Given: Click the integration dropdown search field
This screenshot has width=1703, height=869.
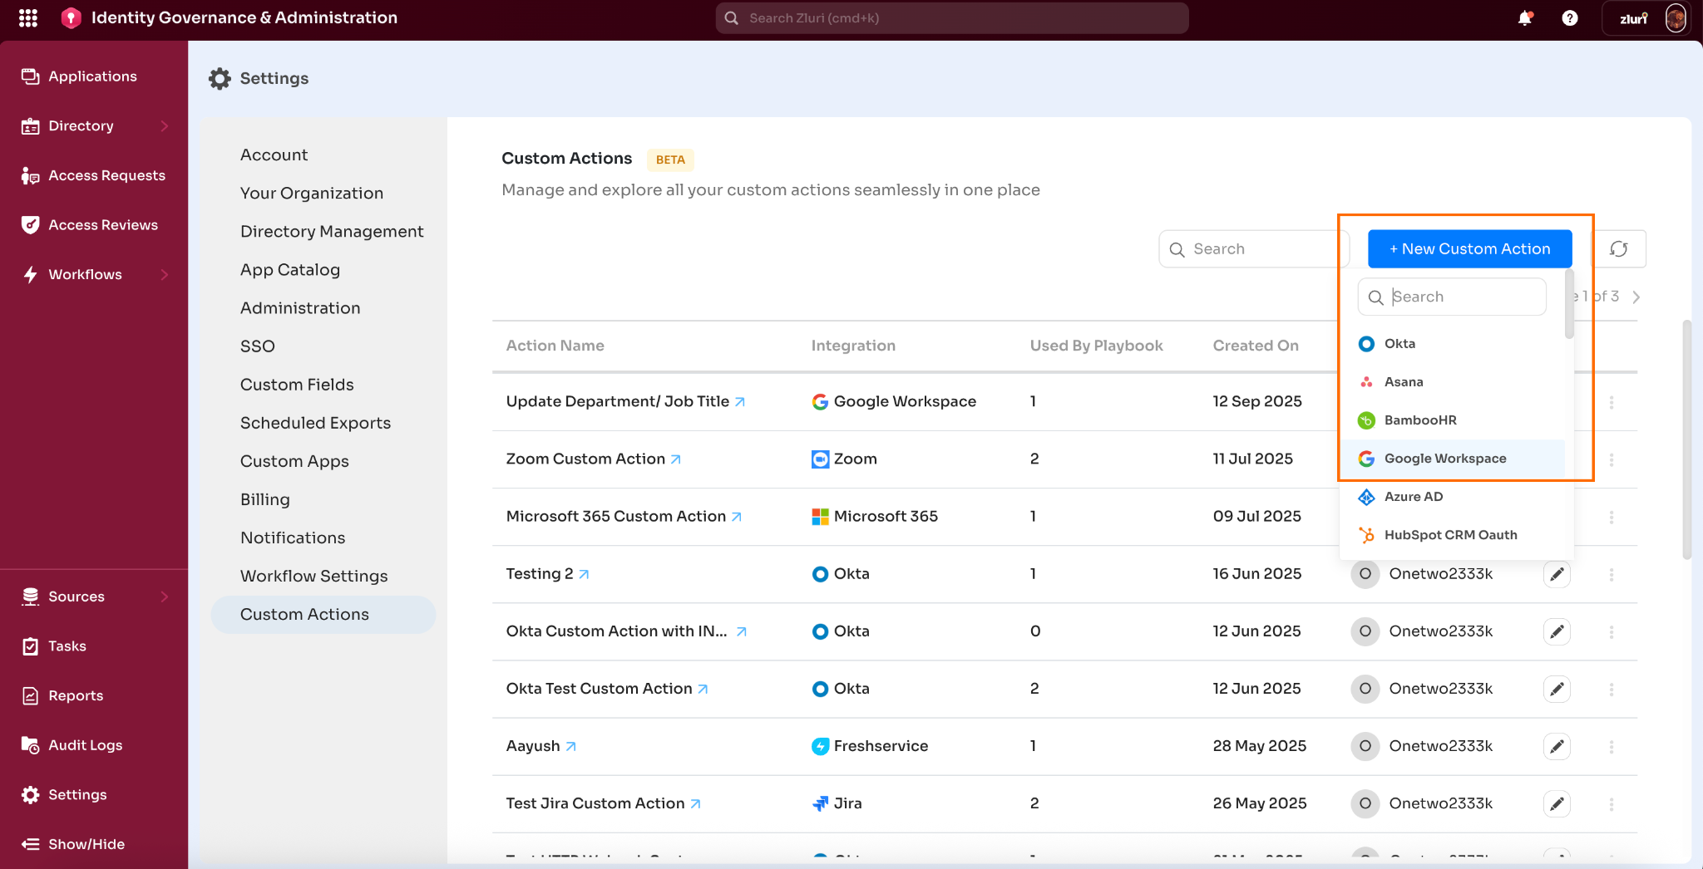Looking at the screenshot, I should [1452, 297].
